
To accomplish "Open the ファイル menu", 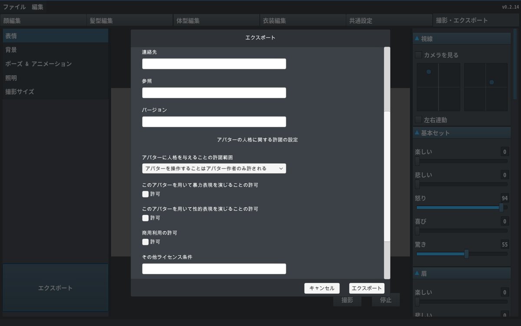I will tap(14, 7).
